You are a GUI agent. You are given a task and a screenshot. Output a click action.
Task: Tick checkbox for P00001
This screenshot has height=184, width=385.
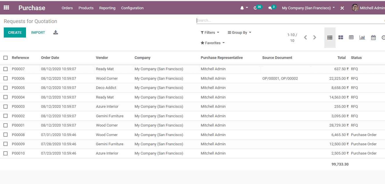click(x=5, y=125)
